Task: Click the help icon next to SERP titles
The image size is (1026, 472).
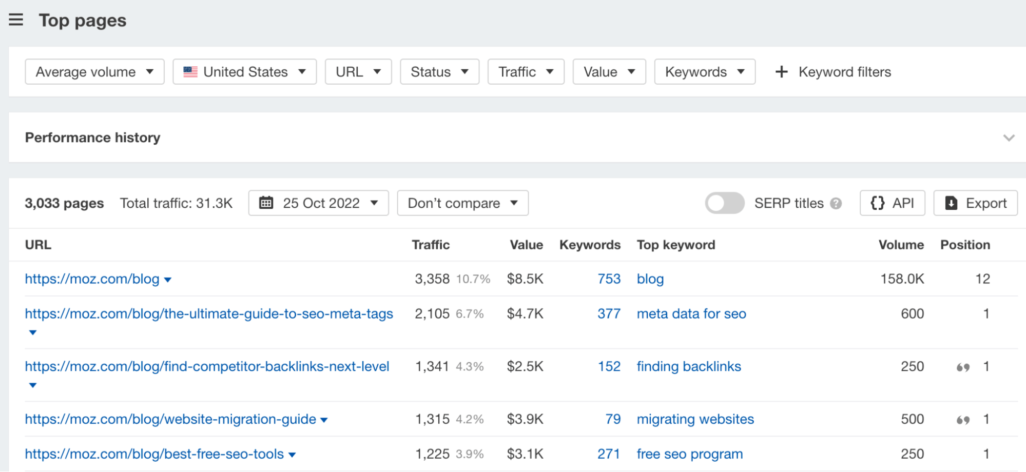Action: click(836, 203)
